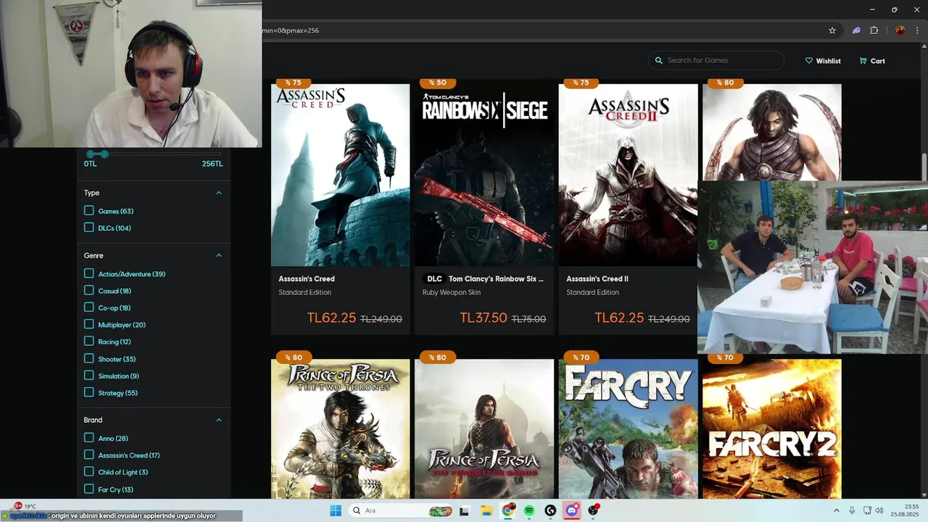Tick the Simulation (9) checkbox

pyautogui.click(x=89, y=376)
